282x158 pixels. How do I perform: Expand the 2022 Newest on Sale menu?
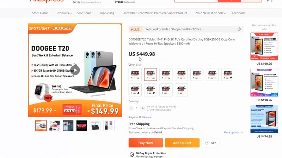[x=210, y=13]
